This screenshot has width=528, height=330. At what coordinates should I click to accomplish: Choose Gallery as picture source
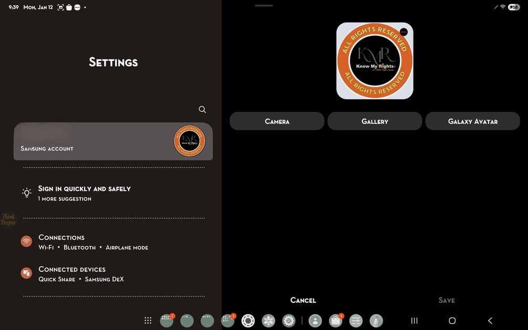pos(375,121)
